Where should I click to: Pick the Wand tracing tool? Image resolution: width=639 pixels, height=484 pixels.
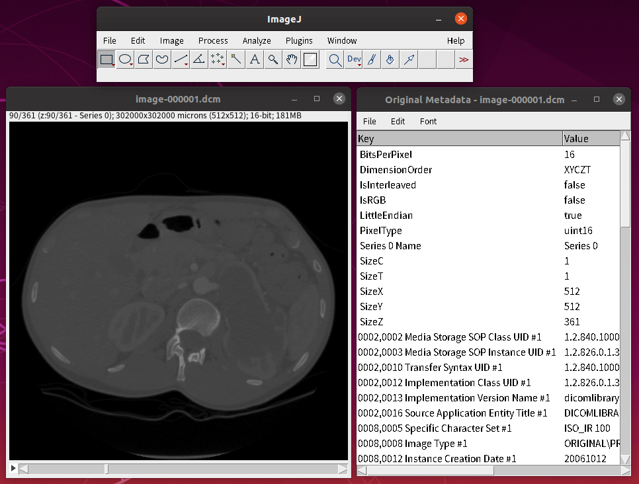pos(235,60)
